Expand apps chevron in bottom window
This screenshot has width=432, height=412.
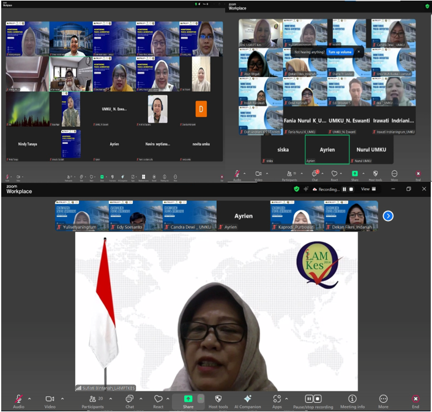tap(286, 399)
